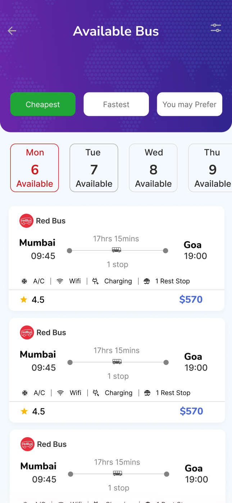Choose Thu 9 date tab
This screenshot has height=503, width=232.
(211, 168)
